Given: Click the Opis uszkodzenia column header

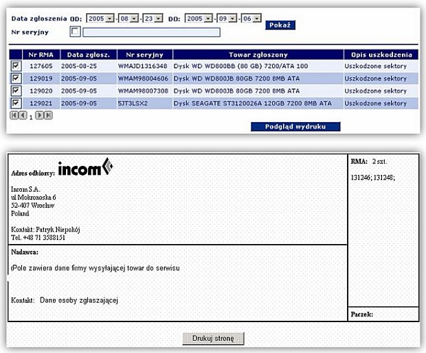Looking at the screenshot, I should pos(381,55).
